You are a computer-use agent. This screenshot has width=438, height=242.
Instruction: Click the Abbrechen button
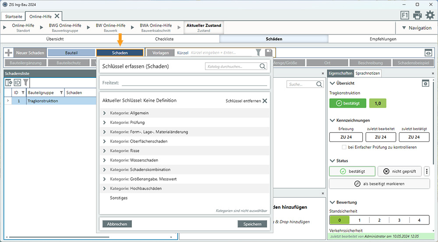click(117, 224)
